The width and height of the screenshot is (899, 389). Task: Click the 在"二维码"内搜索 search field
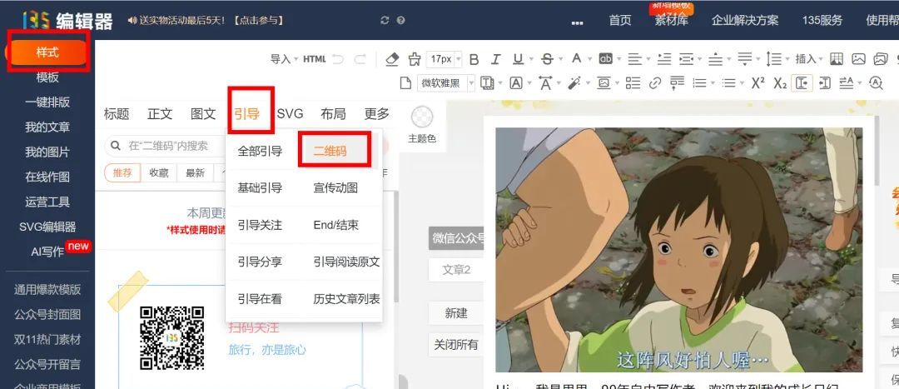coord(166,146)
